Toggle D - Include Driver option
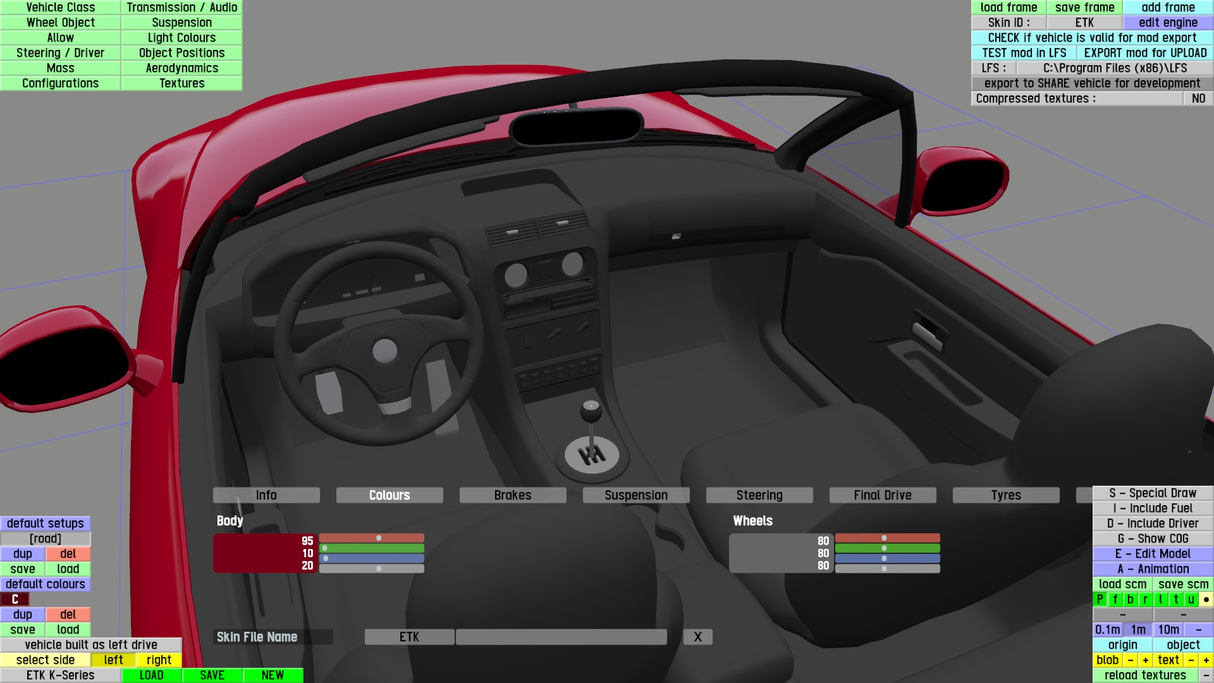This screenshot has width=1214, height=683. [x=1153, y=524]
